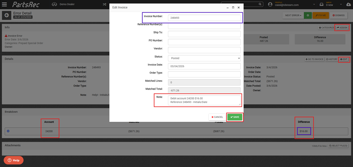
Task: Click the Demo Dealer name
Action: [x=67, y=4]
